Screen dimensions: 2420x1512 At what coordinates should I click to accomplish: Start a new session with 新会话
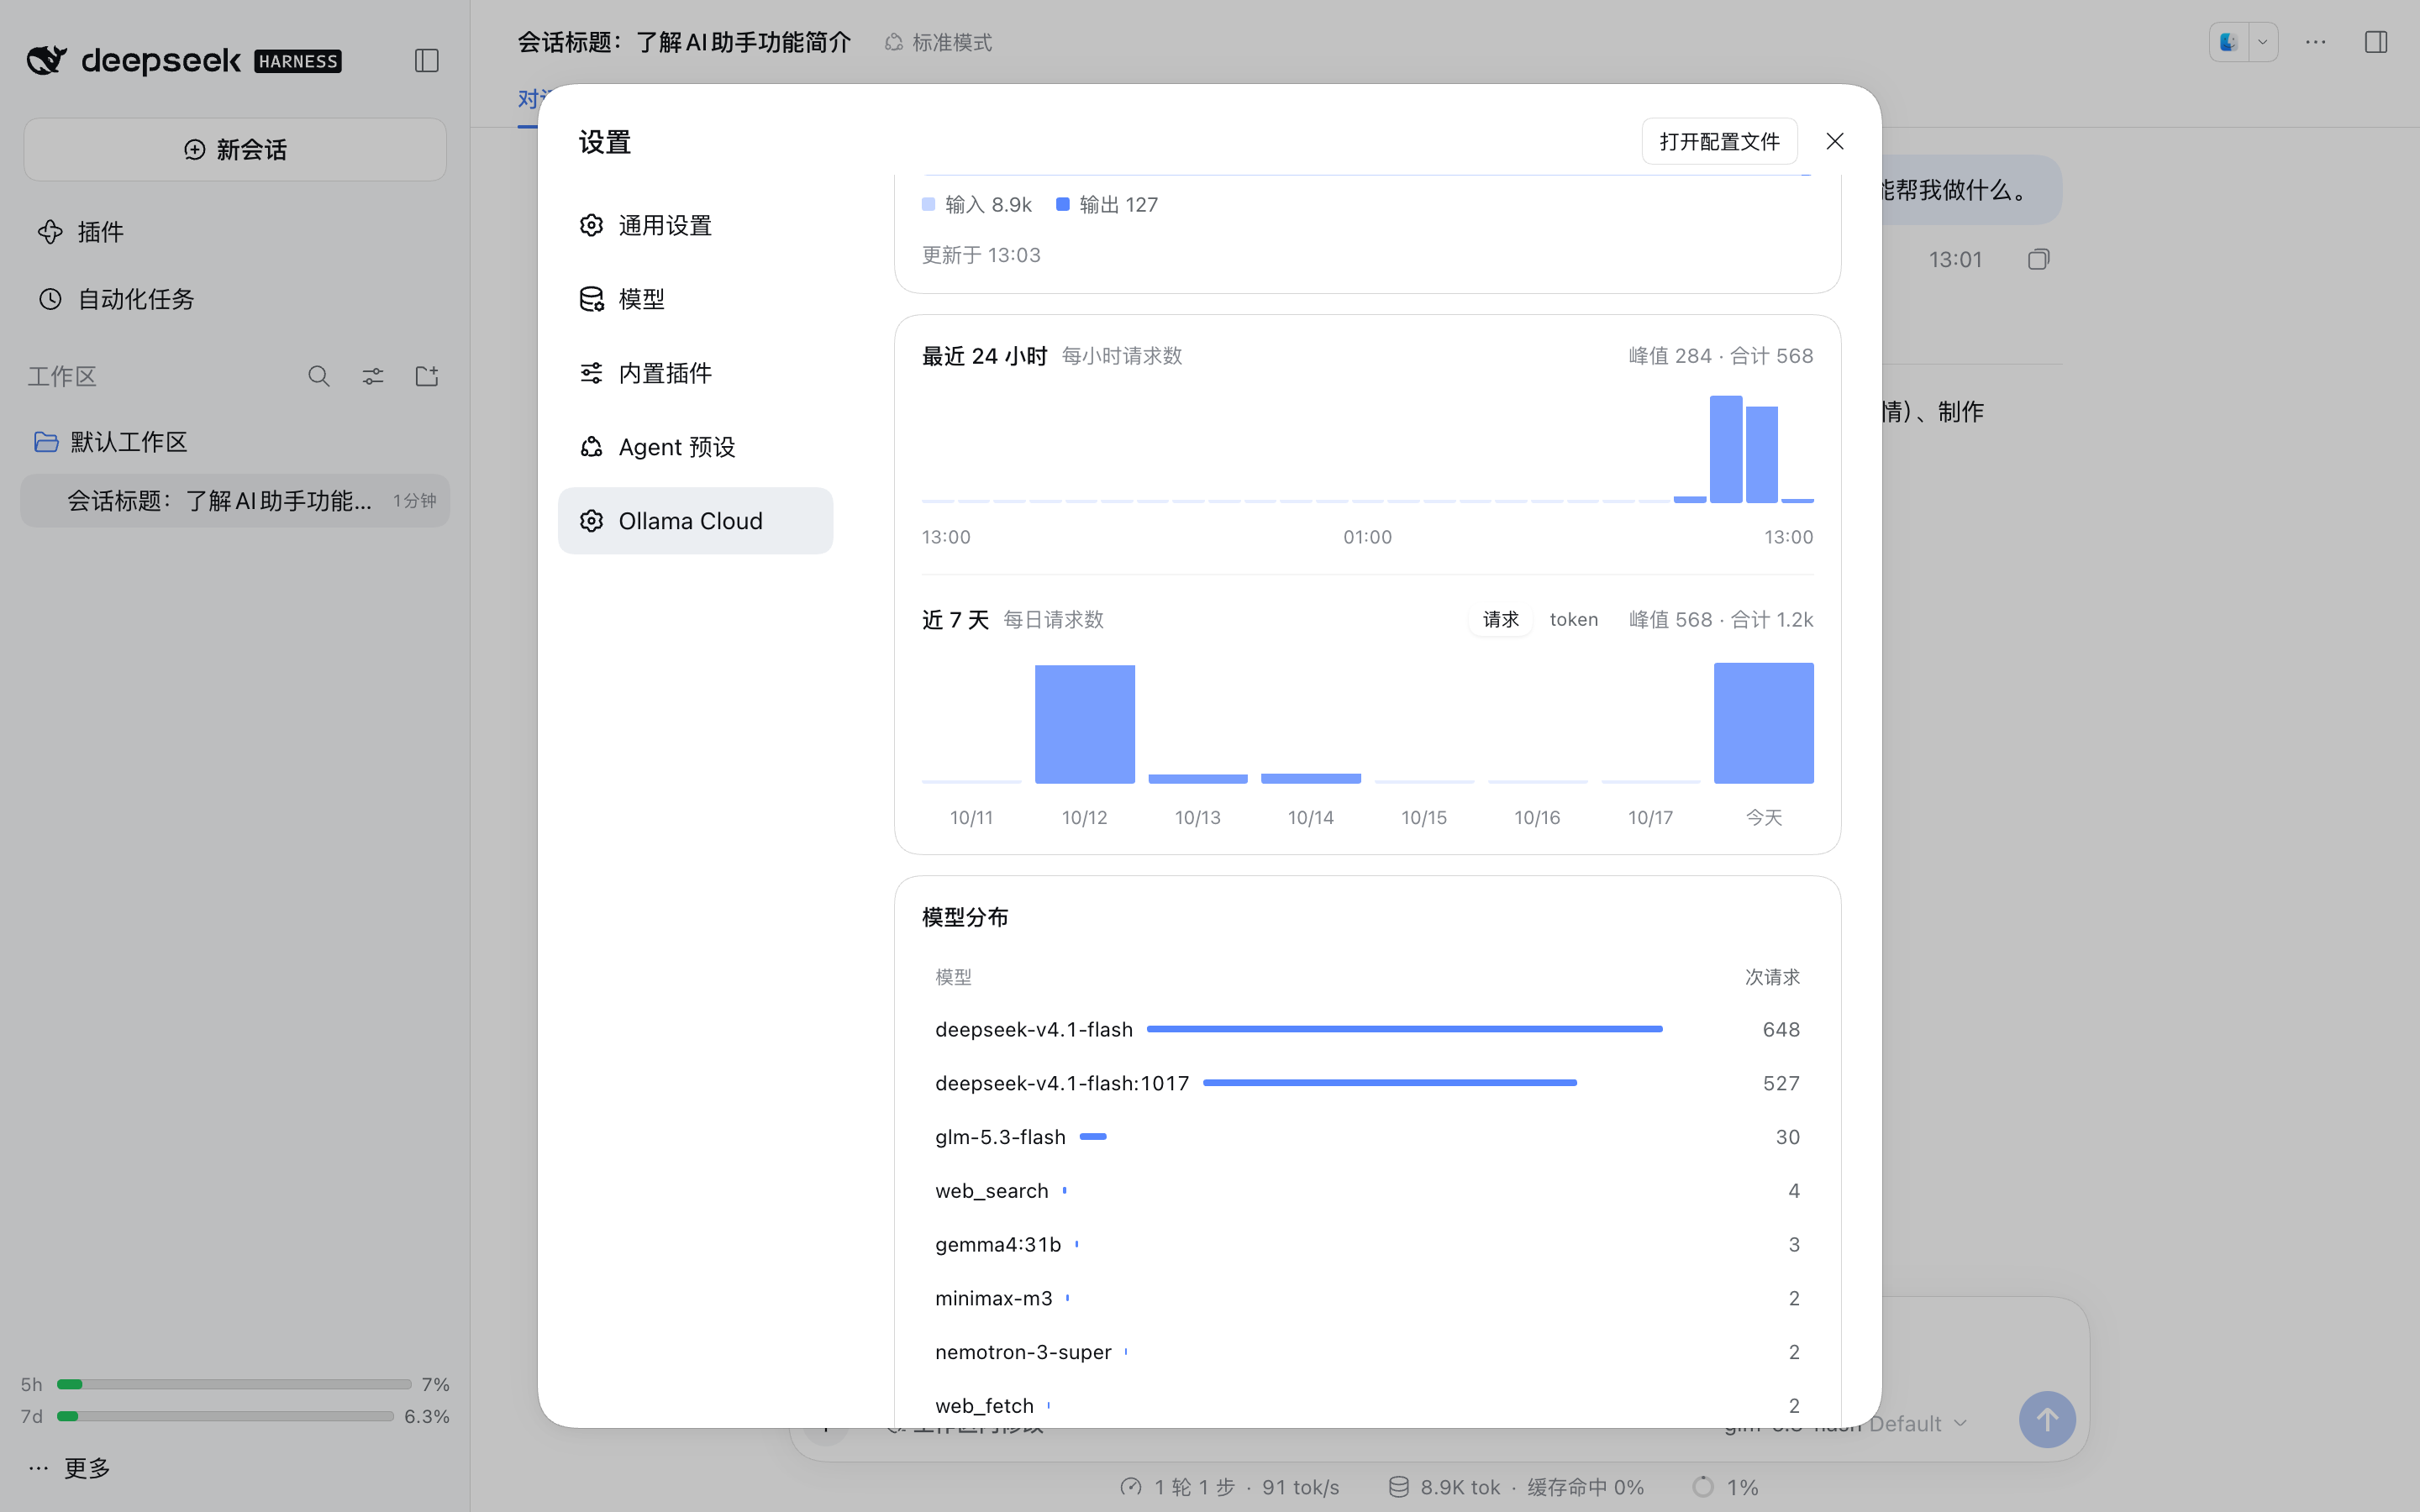tap(235, 150)
